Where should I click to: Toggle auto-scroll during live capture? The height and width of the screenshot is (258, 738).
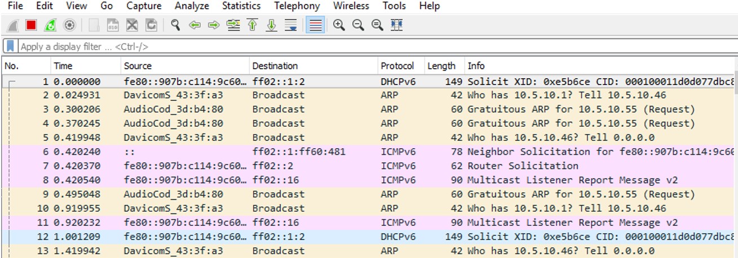291,25
